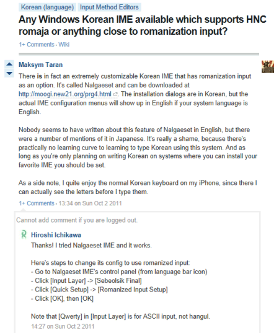View Maksym Taran's profile picture
The width and height of the screenshot is (279, 333).
click(x=268, y=67)
